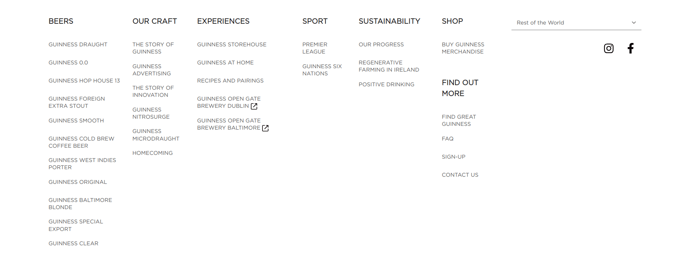The width and height of the screenshot is (690, 269).
Task: Go to Guinness 0.0 page
Action: point(68,63)
